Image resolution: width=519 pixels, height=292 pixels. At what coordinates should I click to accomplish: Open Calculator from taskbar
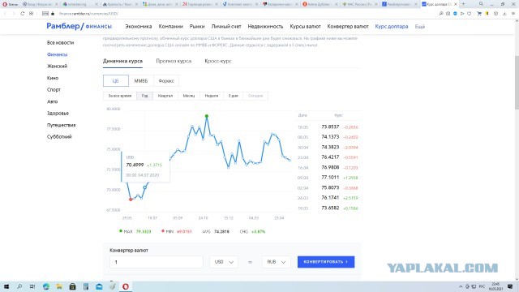(86, 286)
